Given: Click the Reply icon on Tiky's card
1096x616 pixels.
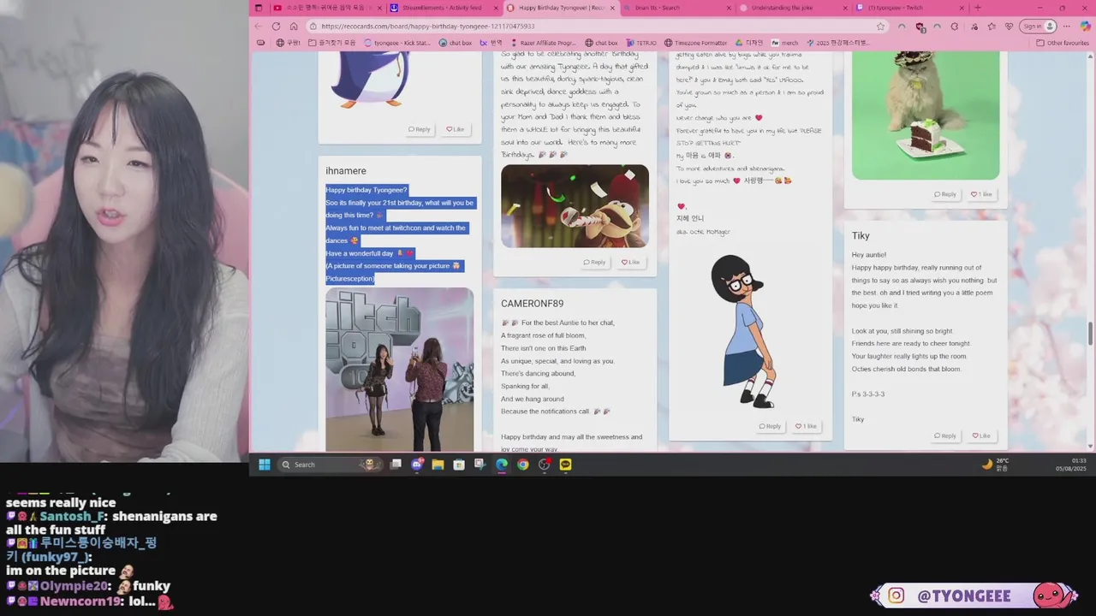Looking at the screenshot, I should coord(945,435).
